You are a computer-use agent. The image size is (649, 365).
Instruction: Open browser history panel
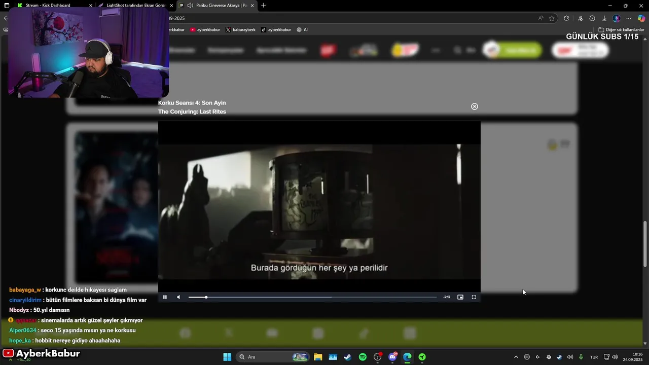592,18
